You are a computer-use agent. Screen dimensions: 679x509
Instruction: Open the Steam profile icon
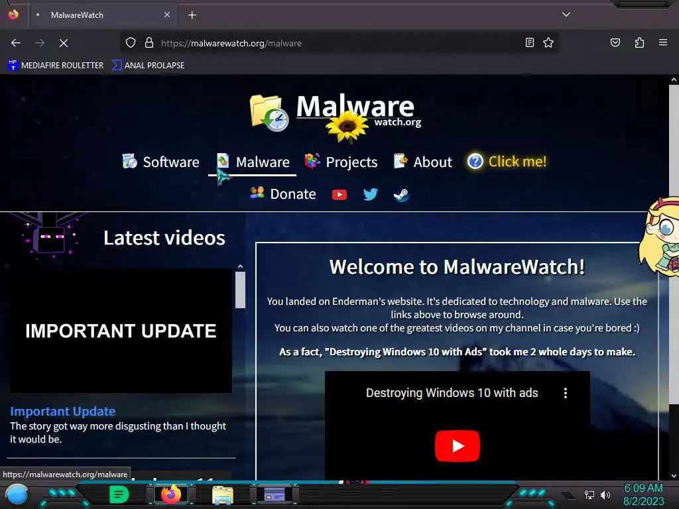[401, 195]
